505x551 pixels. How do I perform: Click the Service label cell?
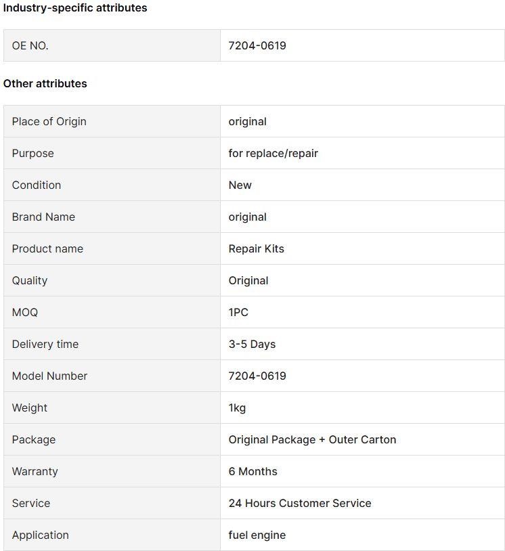click(x=112, y=503)
